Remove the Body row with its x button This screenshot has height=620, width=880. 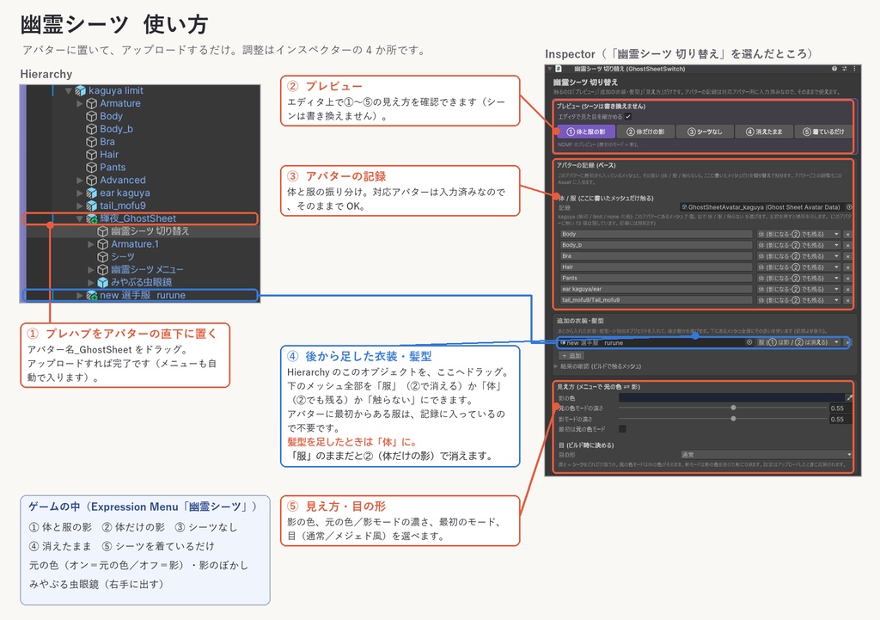pyautogui.click(x=847, y=234)
